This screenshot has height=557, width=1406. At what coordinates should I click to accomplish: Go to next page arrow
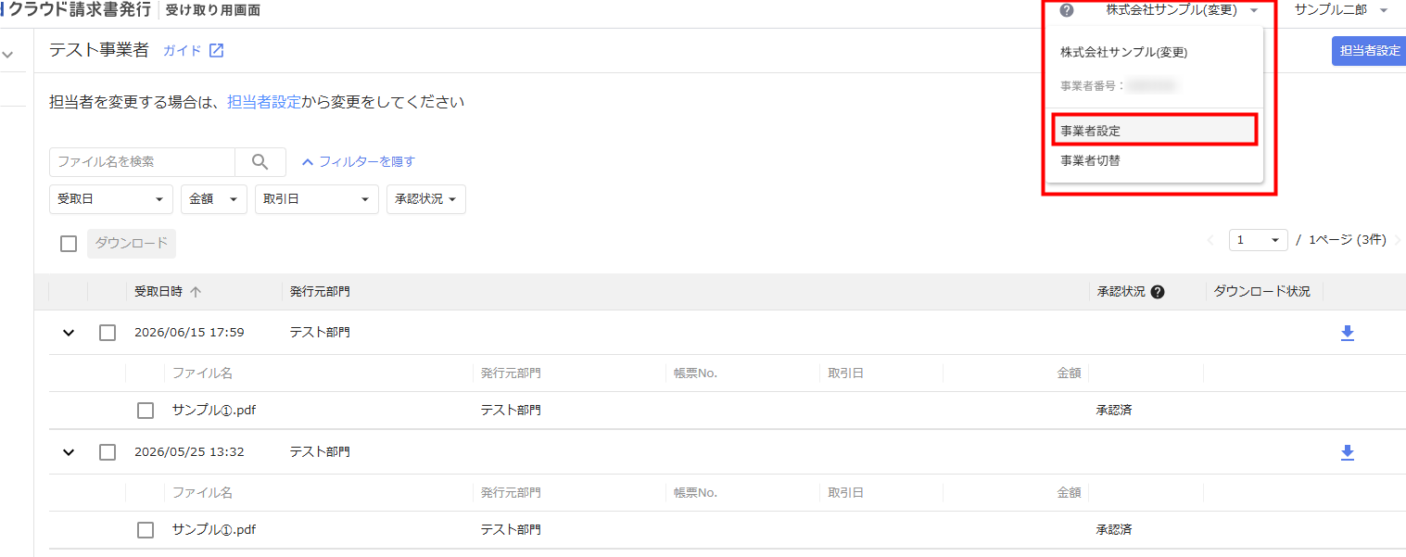tap(1398, 240)
